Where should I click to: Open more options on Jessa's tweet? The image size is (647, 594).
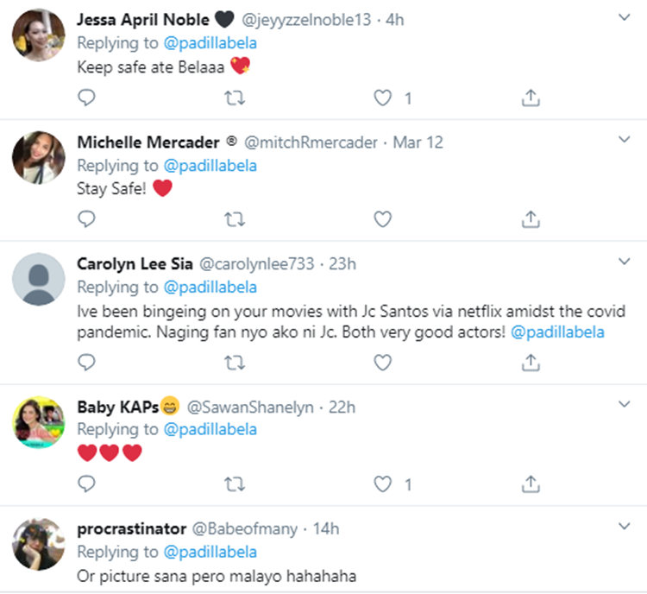click(625, 17)
